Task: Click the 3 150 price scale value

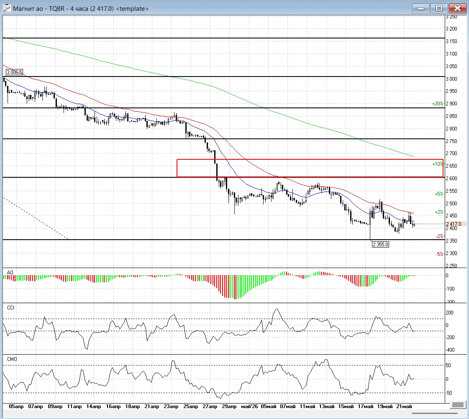Action: click(451, 41)
